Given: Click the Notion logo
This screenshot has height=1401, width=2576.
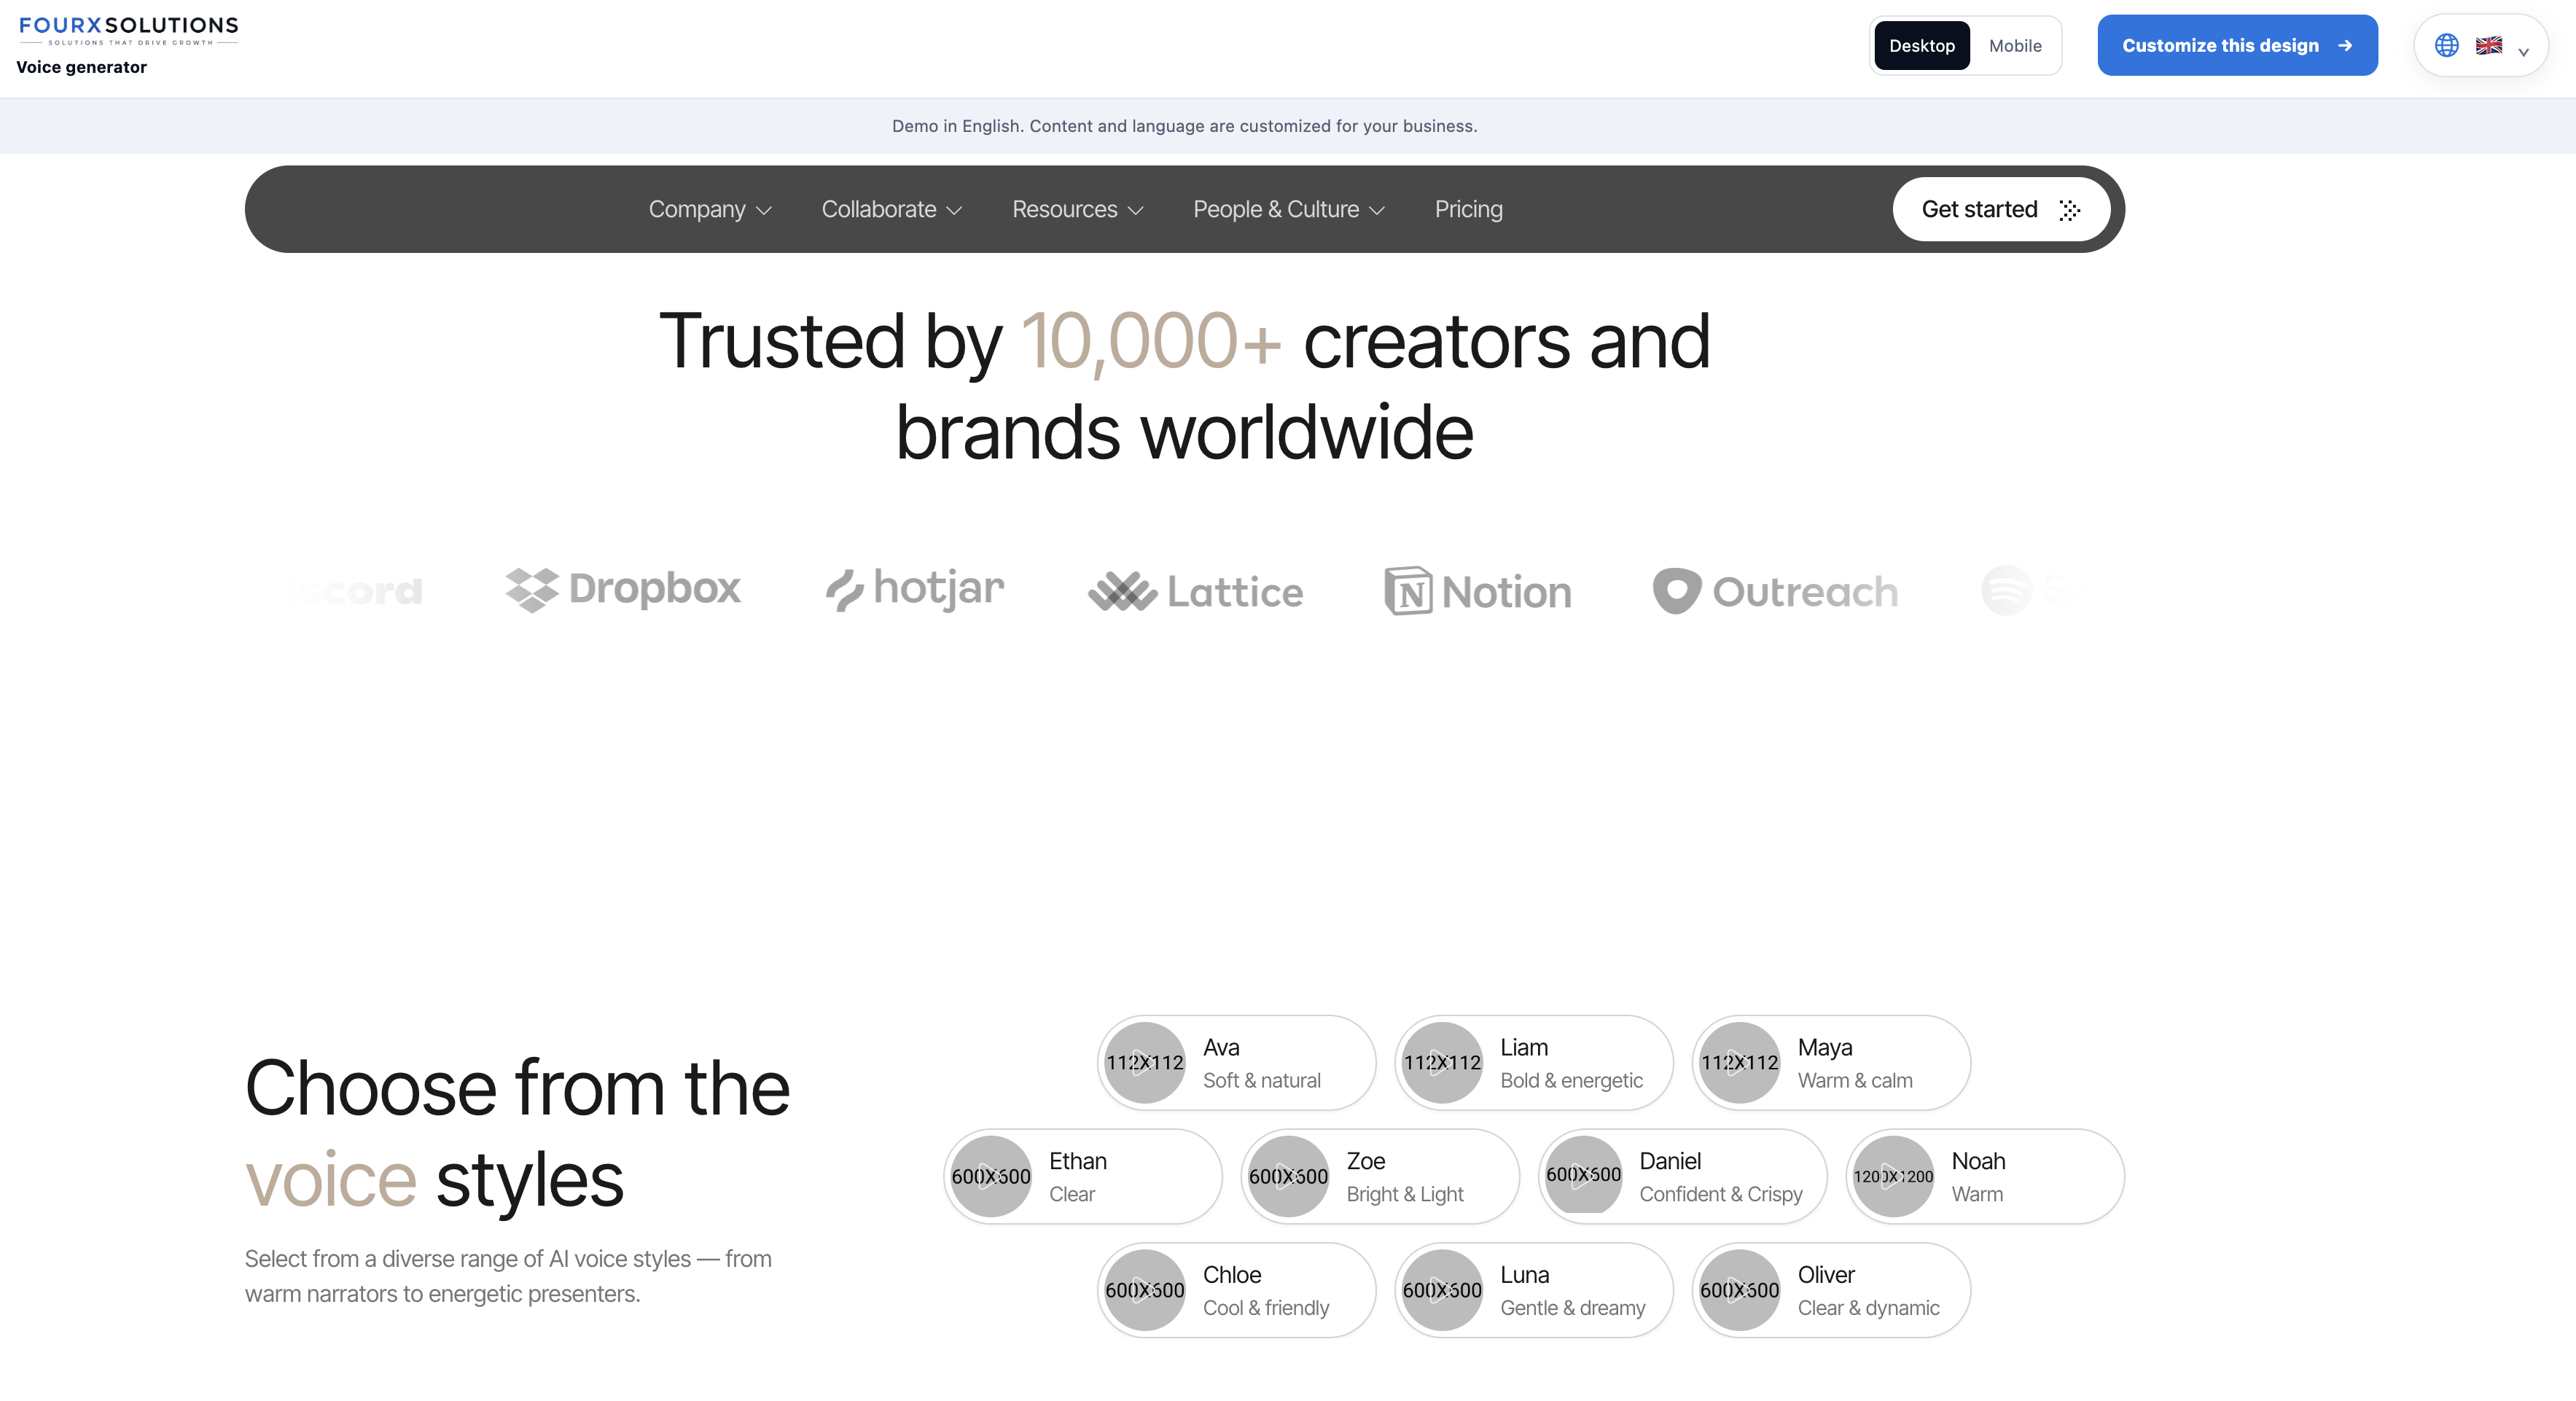Looking at the screenshot, I should [1477, 591].
